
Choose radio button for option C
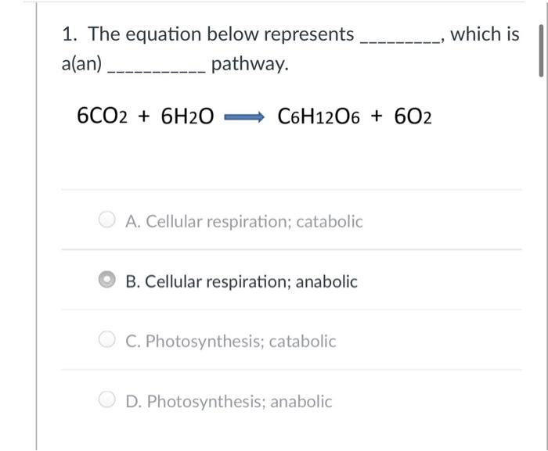tap(109, 341)
